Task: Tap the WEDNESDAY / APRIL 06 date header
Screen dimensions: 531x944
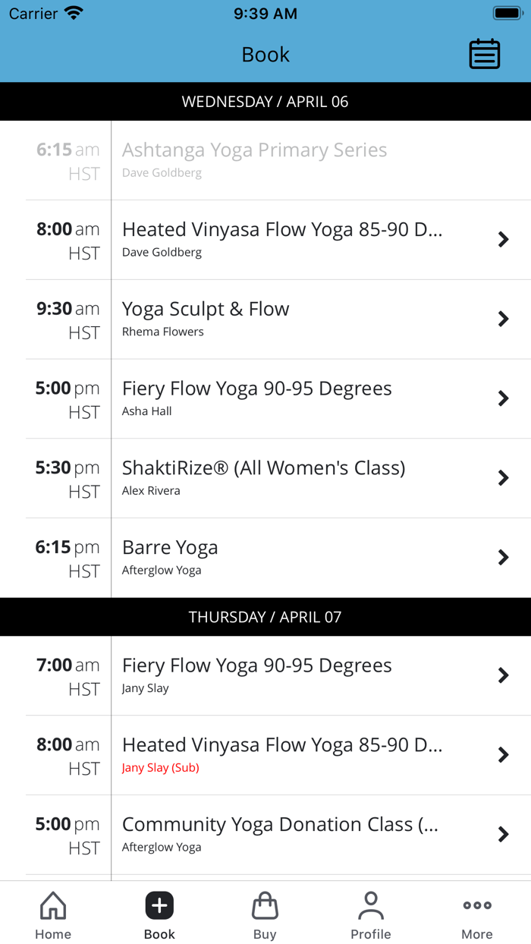Action: (265, 101)
